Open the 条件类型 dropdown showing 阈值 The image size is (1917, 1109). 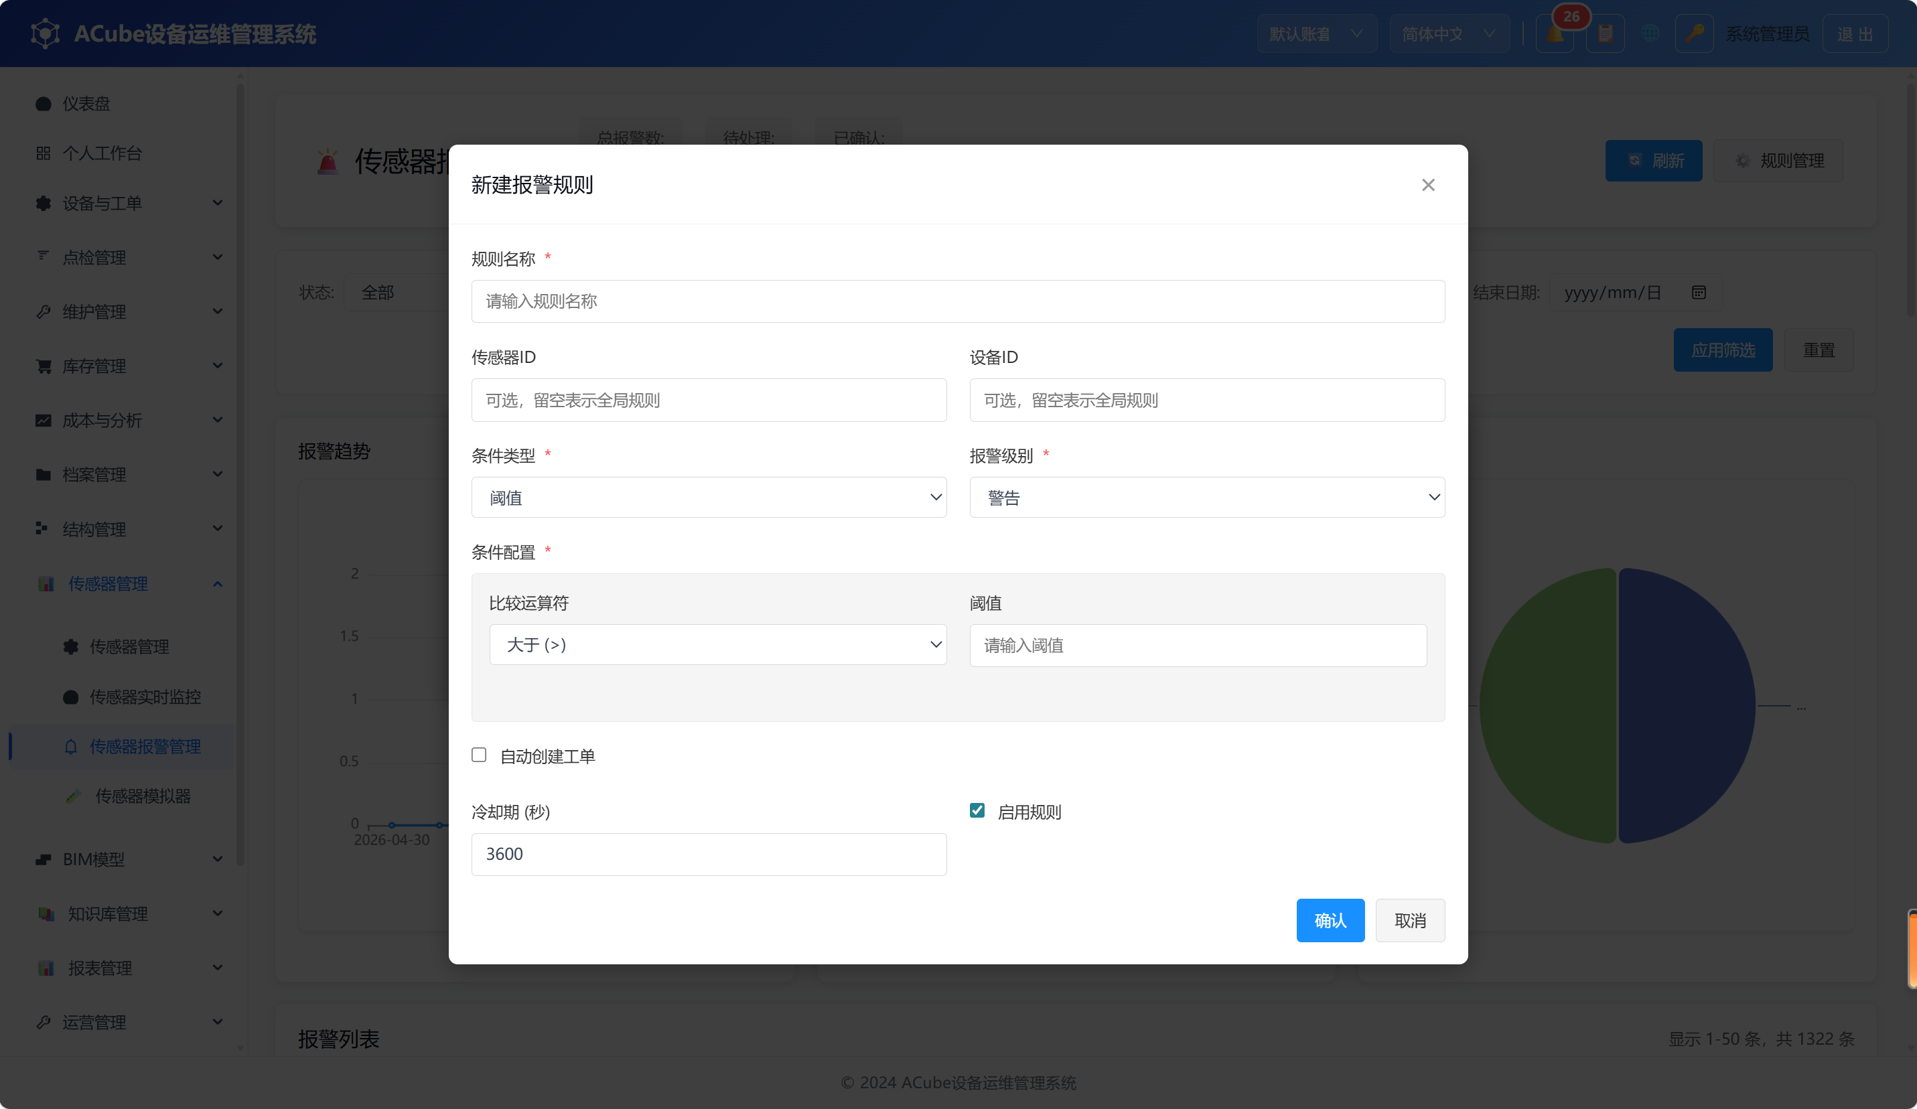point(709,498)
